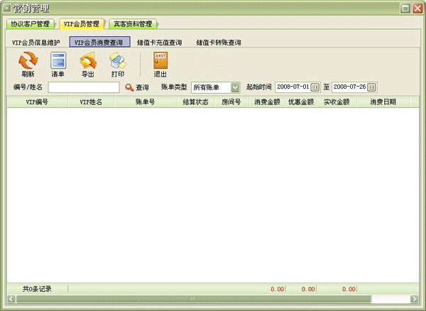Click the 查询 search magnifier icon
The height and width of the screenshot is (311, 426).
coord(129,87)
